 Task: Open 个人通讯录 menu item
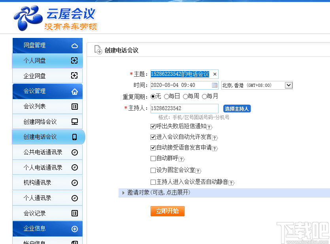pyautogui.click(x=47, y=198)
